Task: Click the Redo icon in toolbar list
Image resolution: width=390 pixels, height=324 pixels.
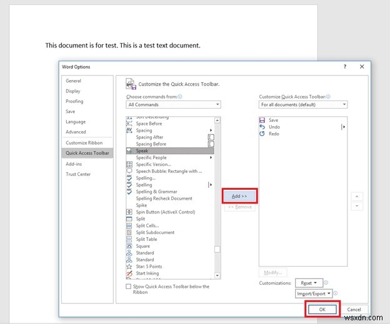Action: coord(262,134)
